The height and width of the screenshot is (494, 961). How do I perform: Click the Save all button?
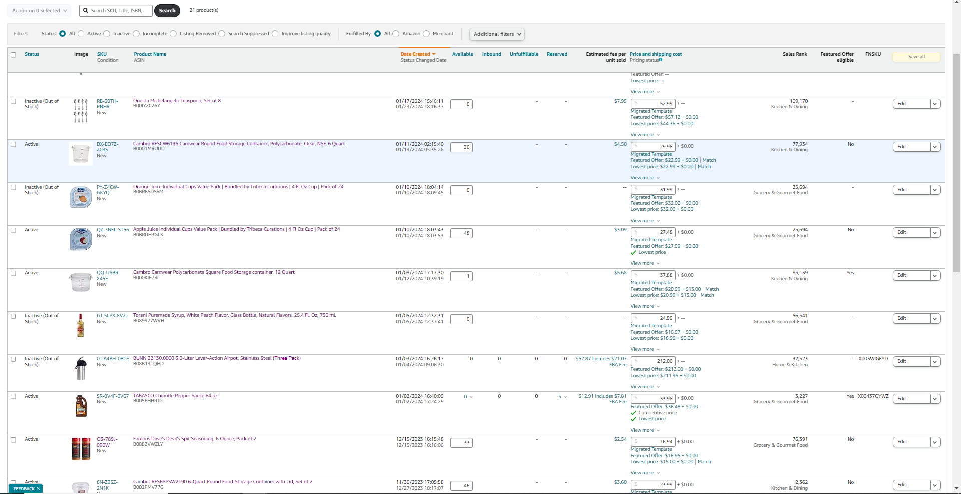[x=916, y=57]
